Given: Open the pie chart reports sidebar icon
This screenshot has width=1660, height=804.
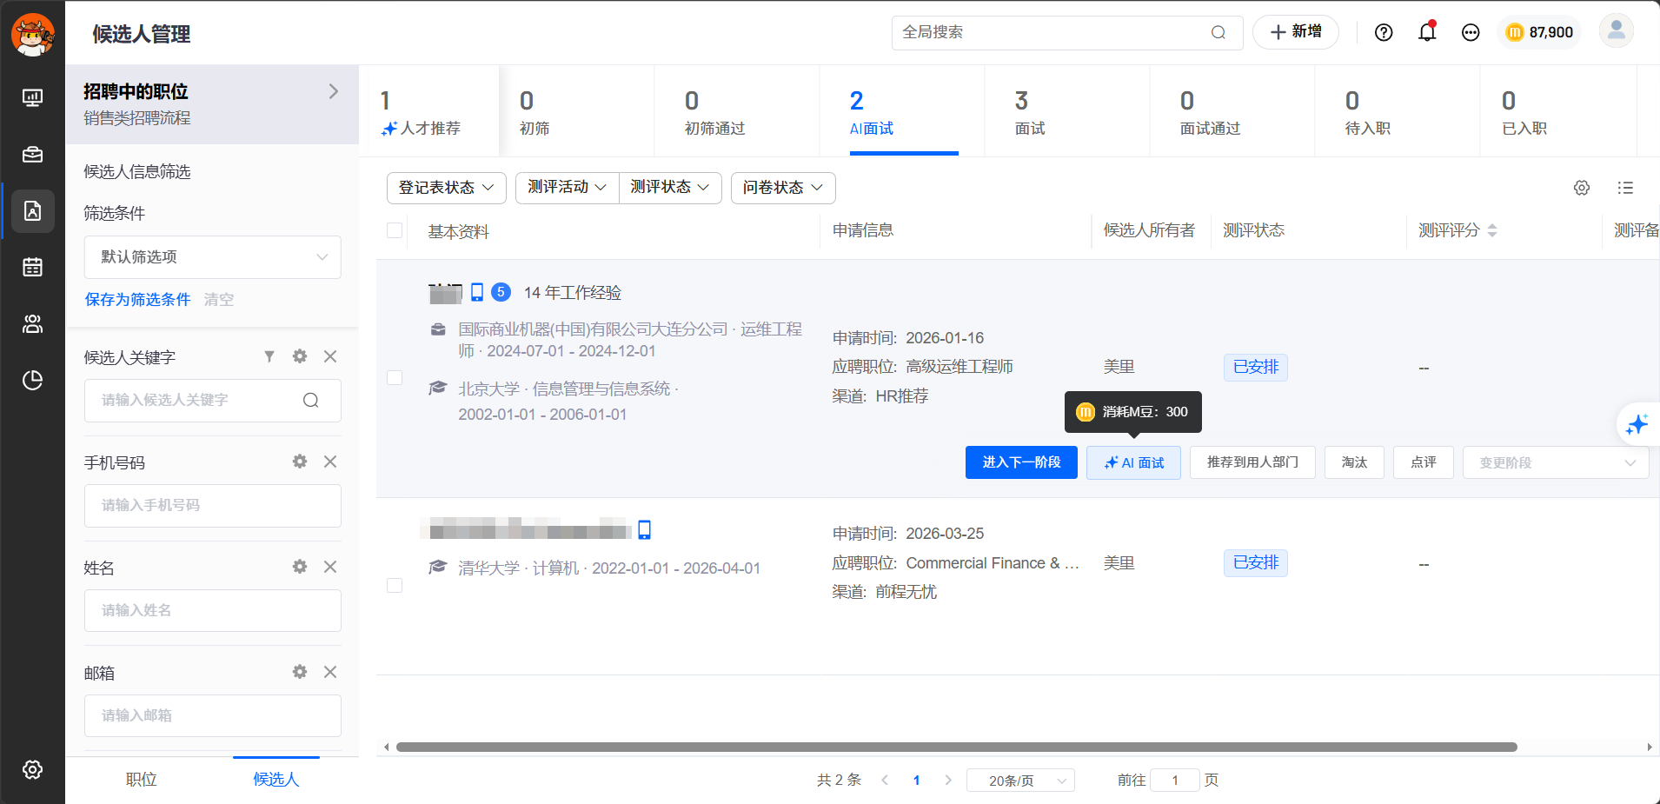Looking at the screenshot, I should pyautogui.click(x=32, y=380).
